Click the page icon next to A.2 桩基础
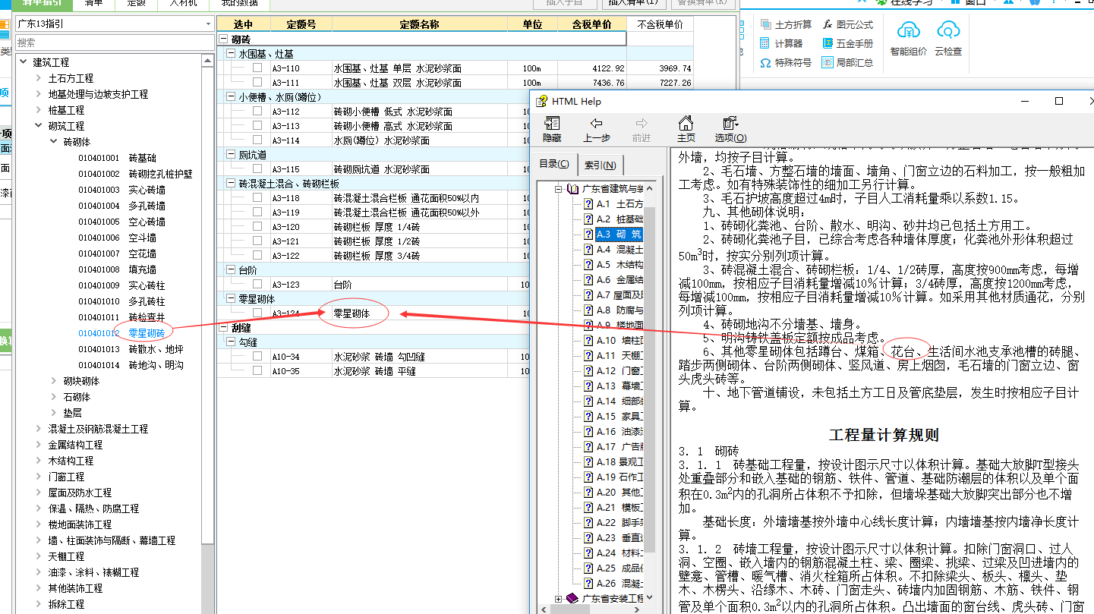Screen dimensions: 1094x614 click(588, 219)
